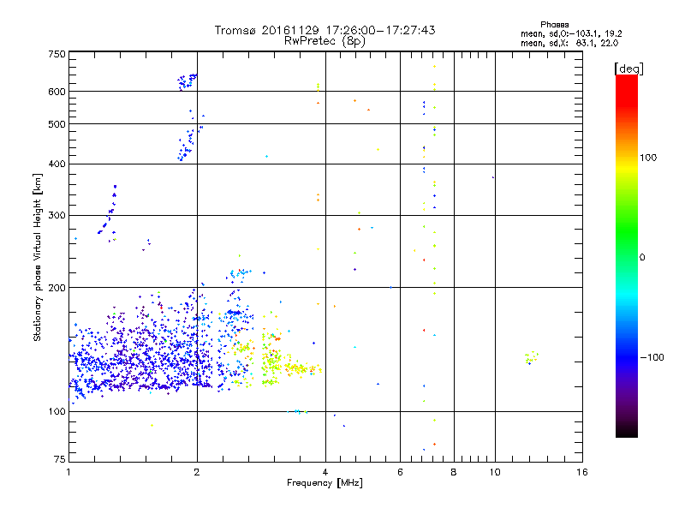Image resolution: width=685 pixels, height=514 pixels.
Task: Click the yellow-green point cluster near 12 MHz
Action: coord(531,357)
